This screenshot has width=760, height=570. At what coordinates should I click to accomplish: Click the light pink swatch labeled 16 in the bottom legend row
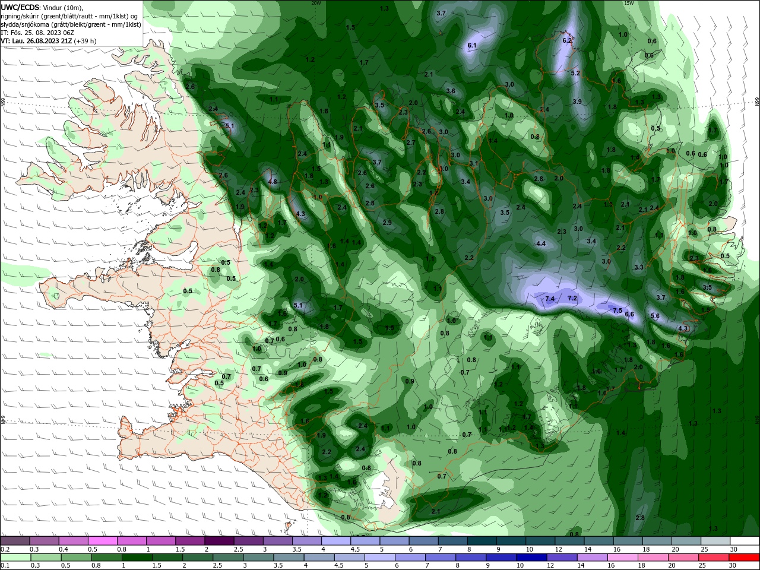point(623,558)
